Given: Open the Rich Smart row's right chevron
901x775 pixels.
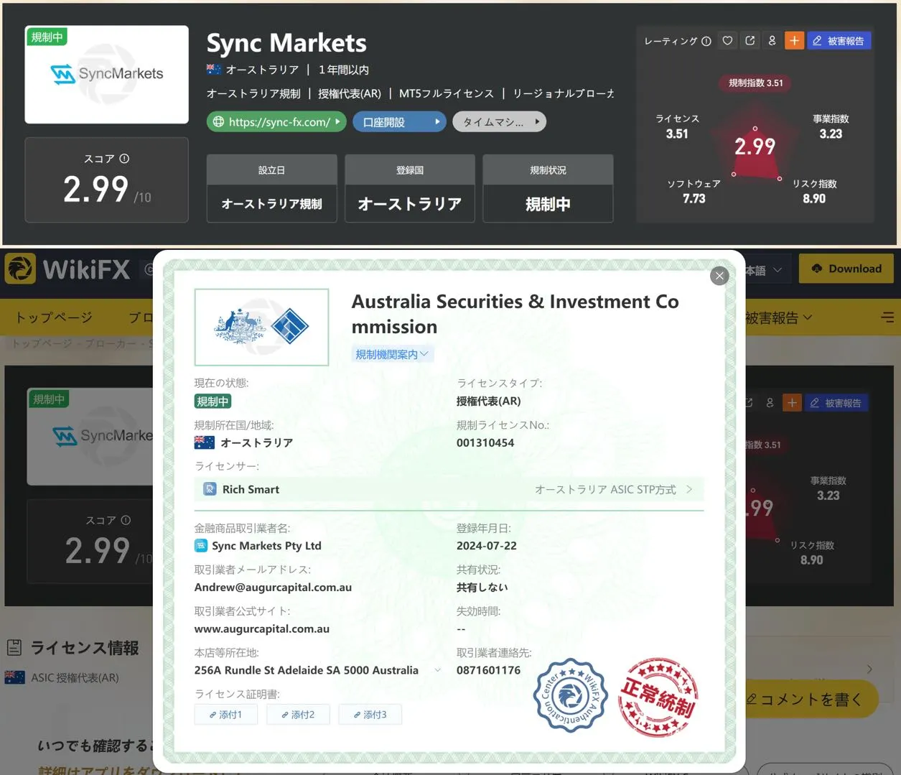Looking at the screenshot, I should (689, 489).
